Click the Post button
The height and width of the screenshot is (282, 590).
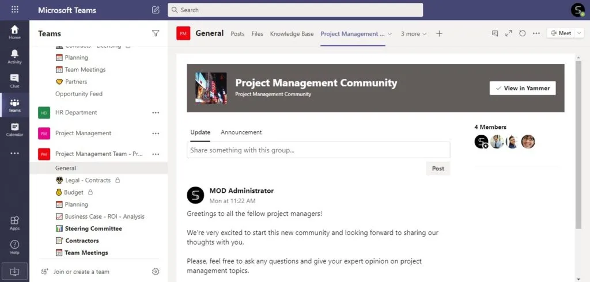pos(438,169)
